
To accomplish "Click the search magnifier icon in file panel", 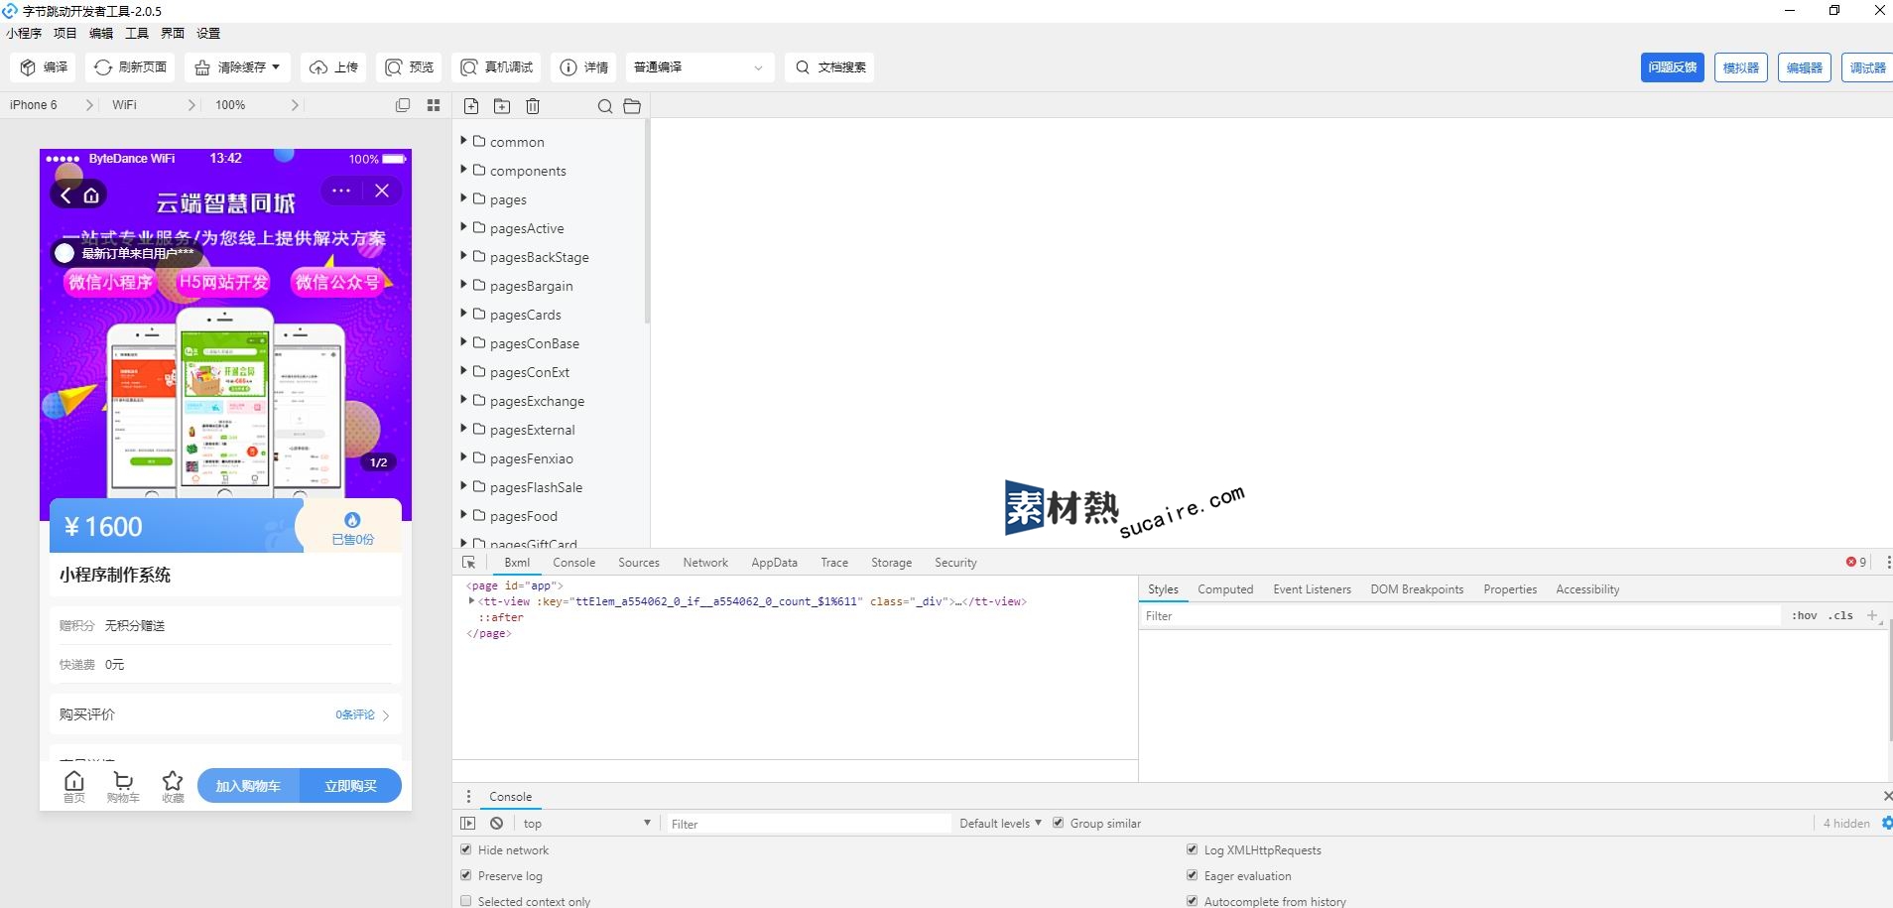I will [604, 106].
